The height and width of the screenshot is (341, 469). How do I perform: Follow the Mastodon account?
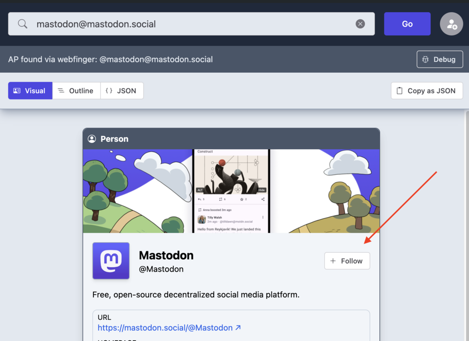(347, 261)
